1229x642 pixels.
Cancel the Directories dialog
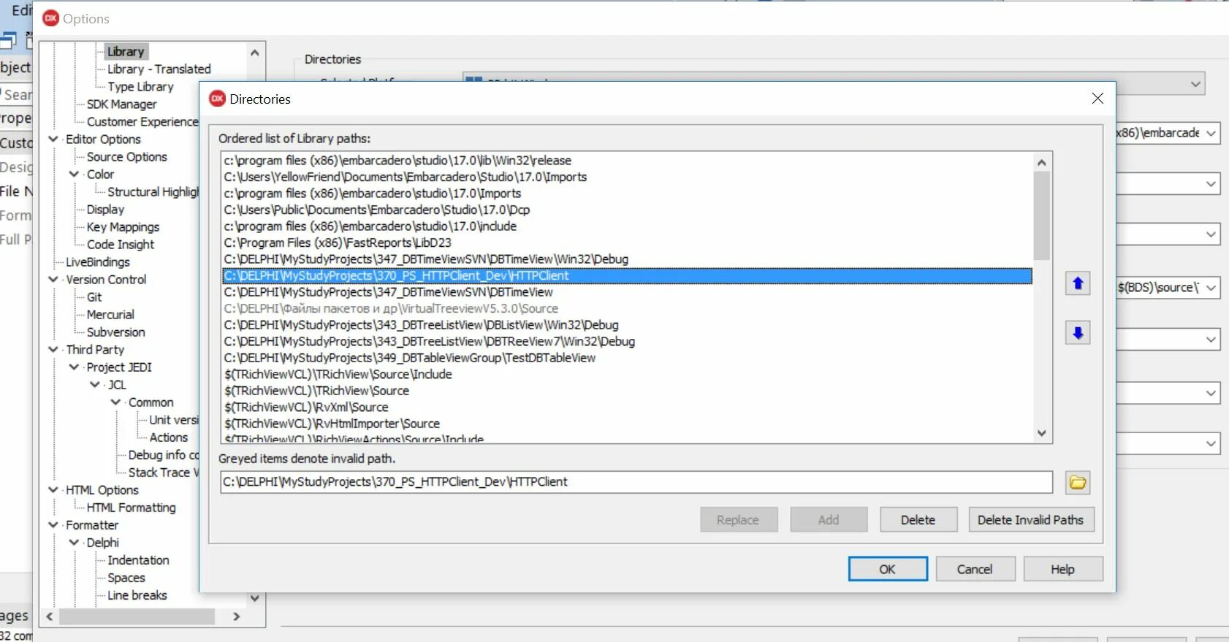[975, 569]
